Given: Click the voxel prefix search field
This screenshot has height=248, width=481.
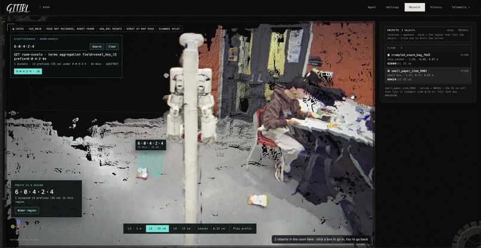Looking at the screenshot, I should click(x=51, y=46).
